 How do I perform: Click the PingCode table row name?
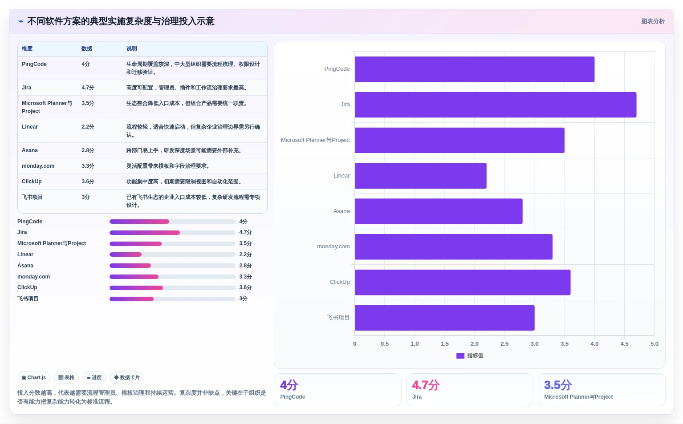pyautogui.click(x=34, y=64)
